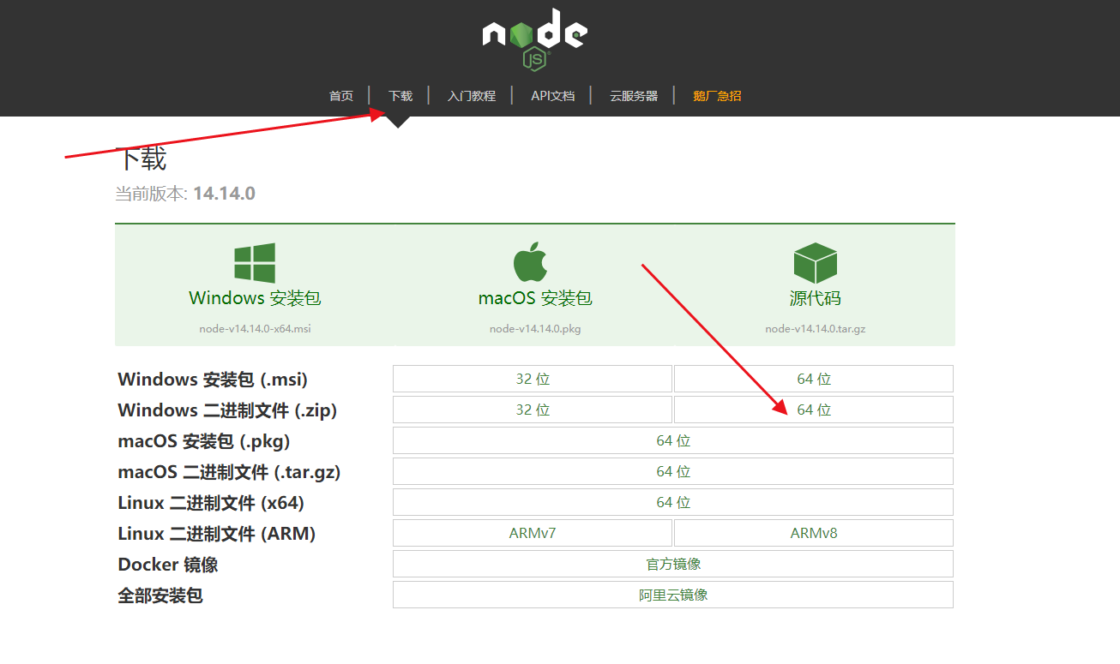
Task: Click the green source code cube icon
Action: pyautogui.click(x=815, y=263)
